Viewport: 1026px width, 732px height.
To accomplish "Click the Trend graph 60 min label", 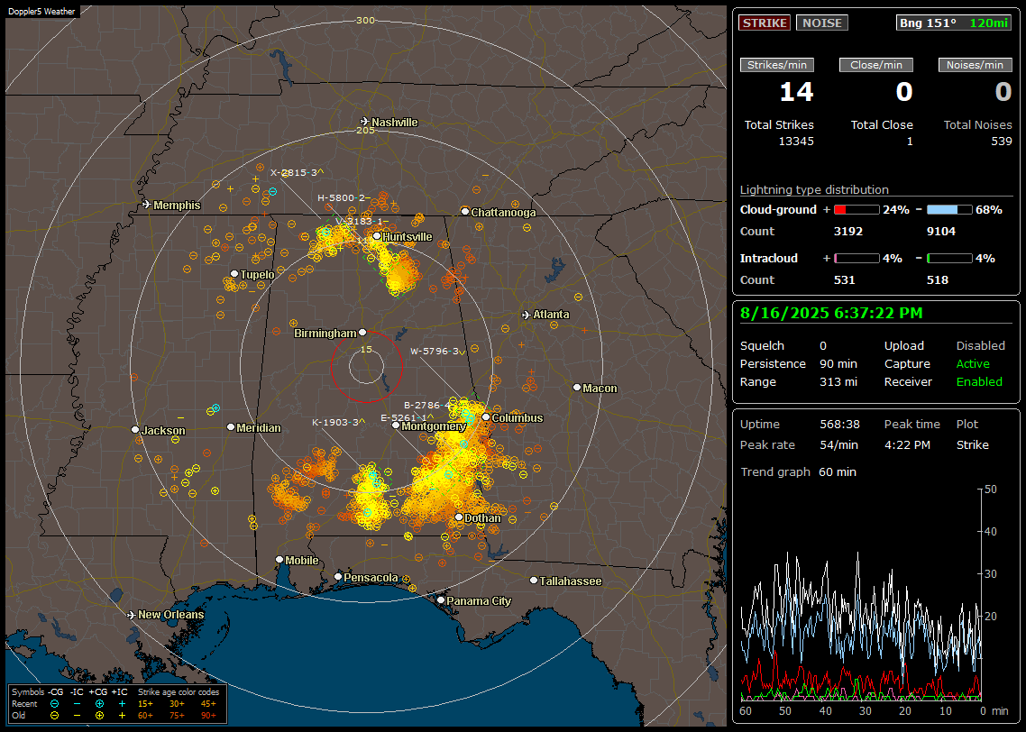I will click(x=798, y=471).
